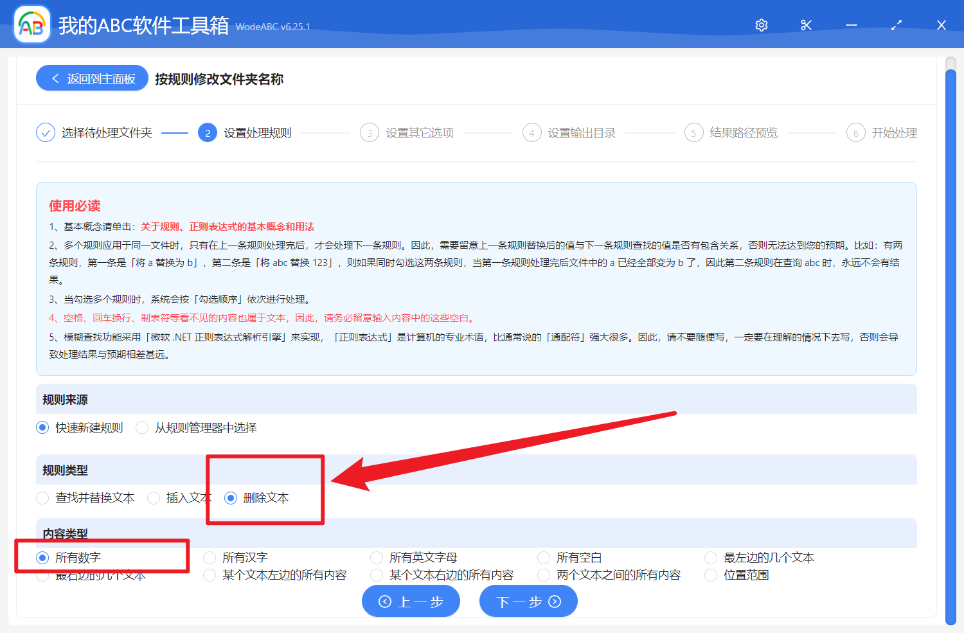
Task: Click the step 6 number circle
Action: [x=855, y=133]
